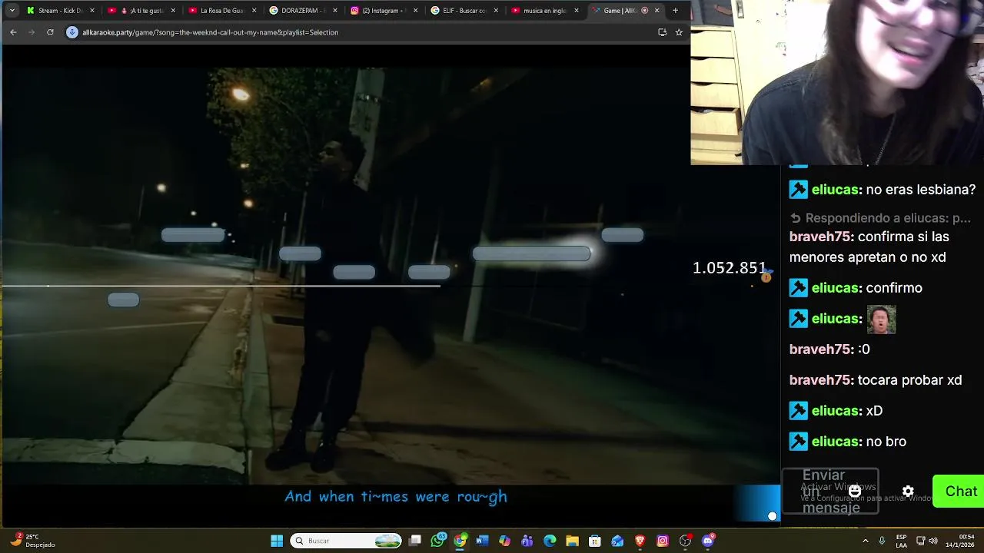
Task: Switch the ESP LAA keyboard language indicator
Action: click(x=901, y=541)
